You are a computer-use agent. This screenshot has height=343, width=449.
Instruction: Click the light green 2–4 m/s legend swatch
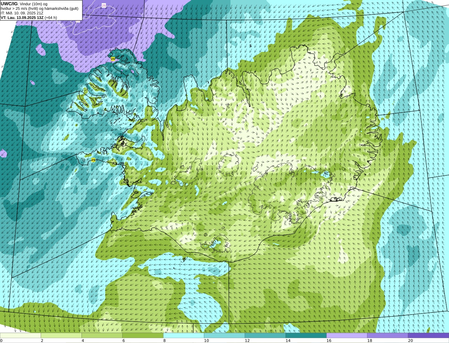61,335
